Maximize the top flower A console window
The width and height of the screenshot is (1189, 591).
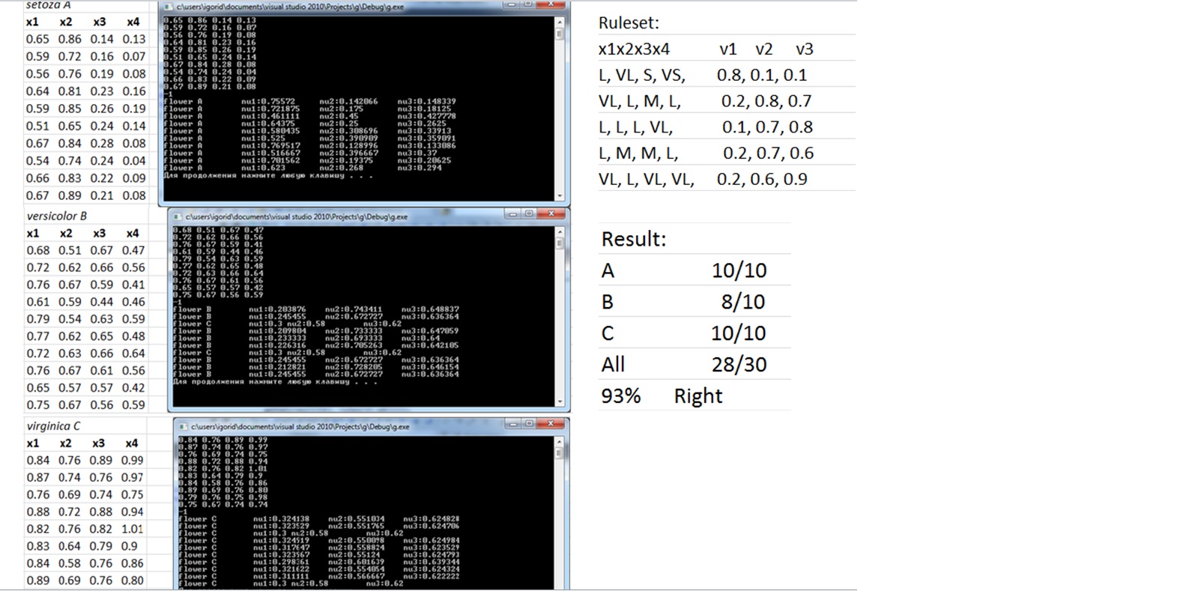point(527,4)
